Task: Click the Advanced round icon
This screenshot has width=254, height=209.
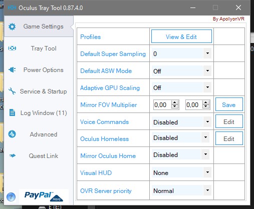Action: (x=12, y=134)
